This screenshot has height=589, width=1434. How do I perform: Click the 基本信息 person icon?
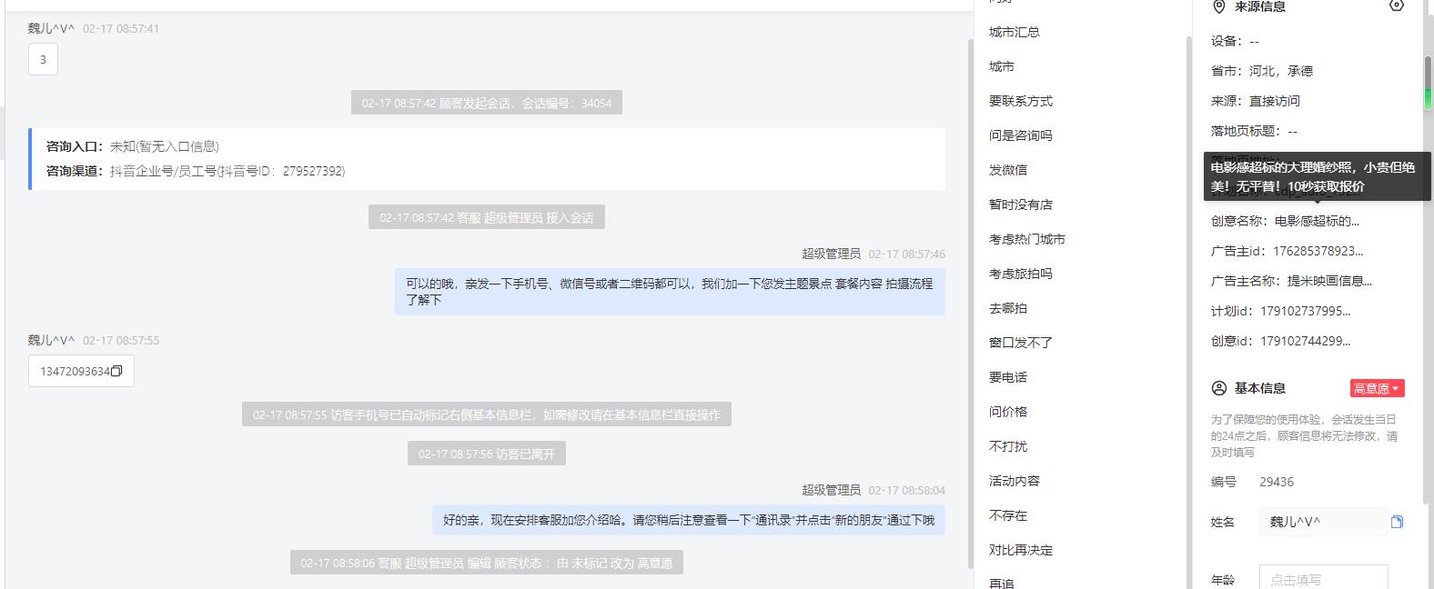1219,388
